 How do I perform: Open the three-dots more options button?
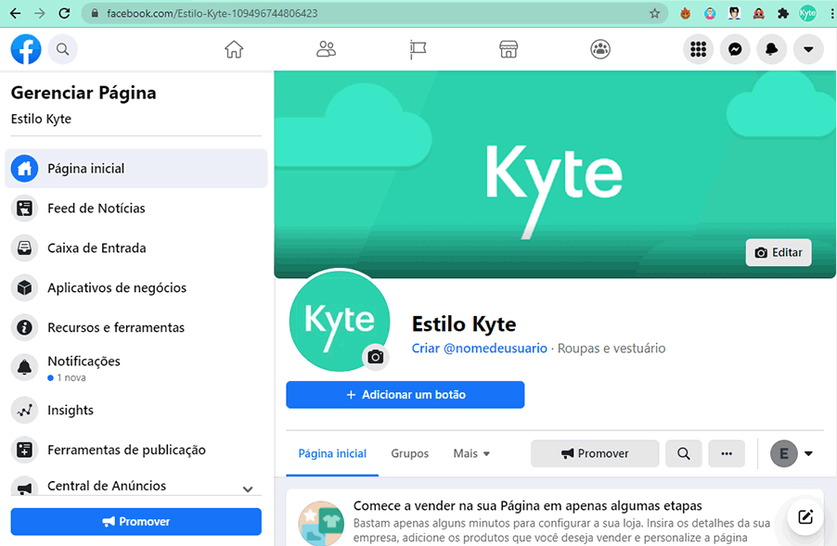727,453
